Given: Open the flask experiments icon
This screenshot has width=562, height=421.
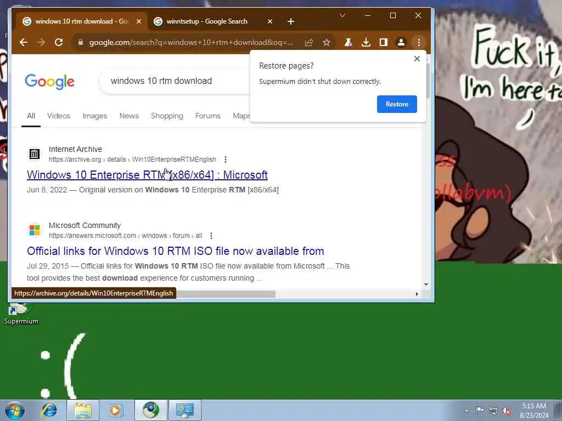Looking at the screenshot, I should [x=348, y=43].
